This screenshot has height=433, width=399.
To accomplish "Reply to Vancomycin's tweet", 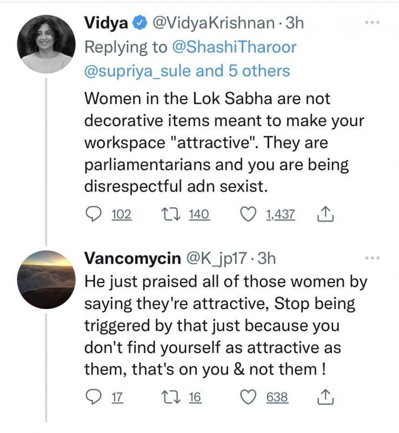I will pos(95,398).
